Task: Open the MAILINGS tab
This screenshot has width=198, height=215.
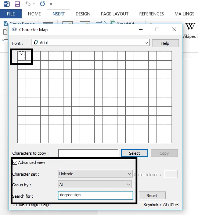Action: [x=184, y=14]
